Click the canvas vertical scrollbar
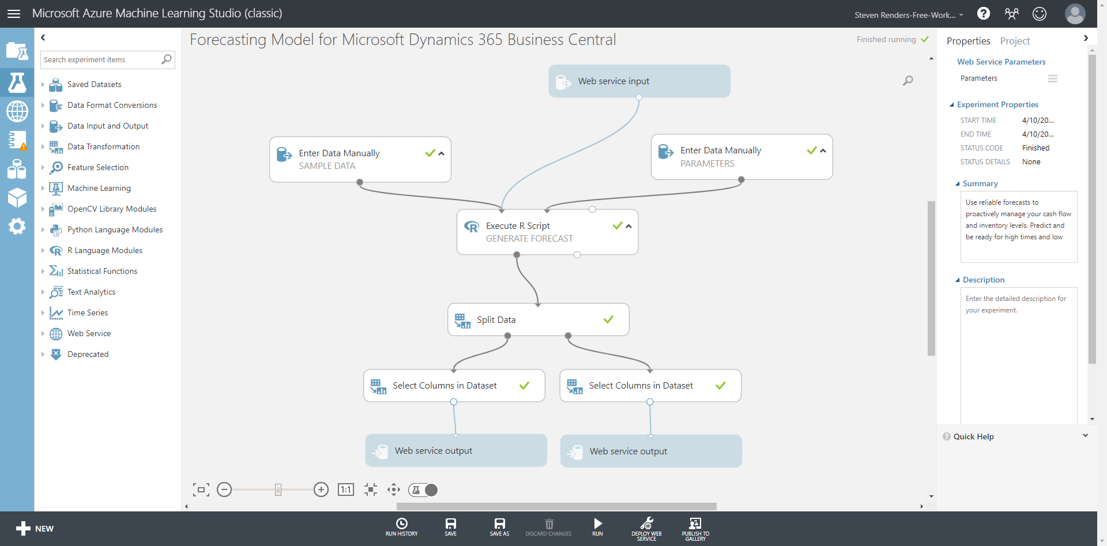1107x546 pixels. [x=931, y=278]
